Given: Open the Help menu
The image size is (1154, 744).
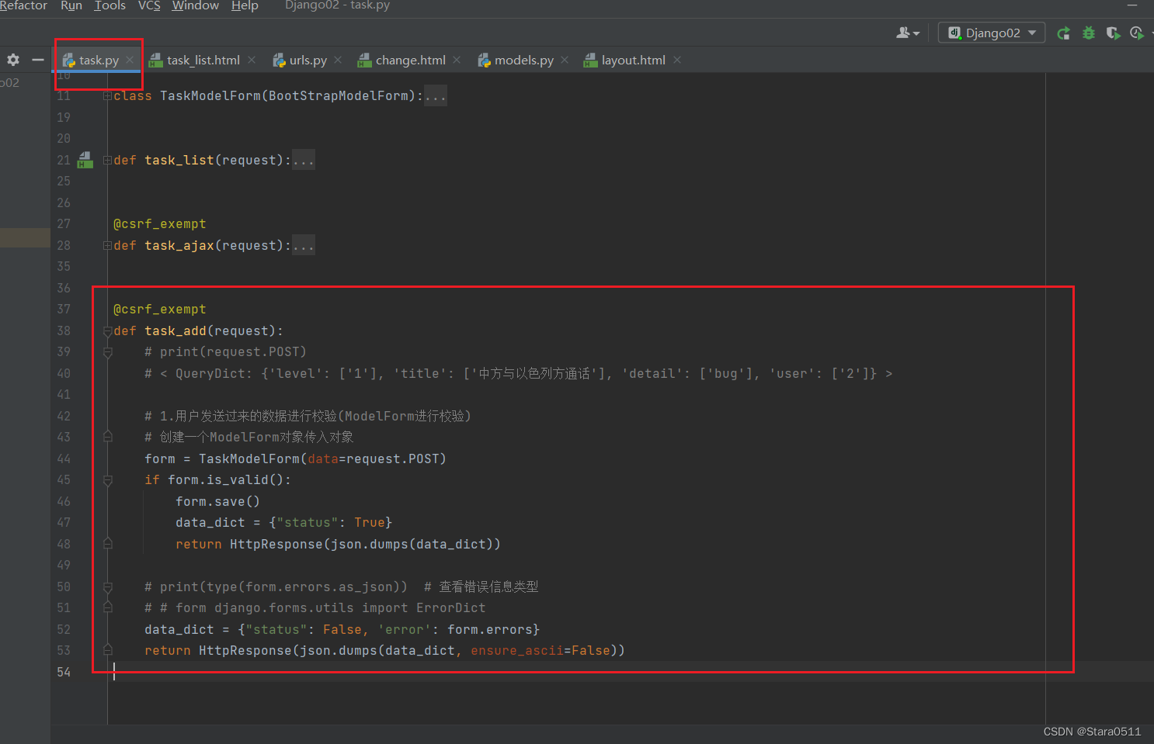Looking at the screenshot, I should pos(245,5).
